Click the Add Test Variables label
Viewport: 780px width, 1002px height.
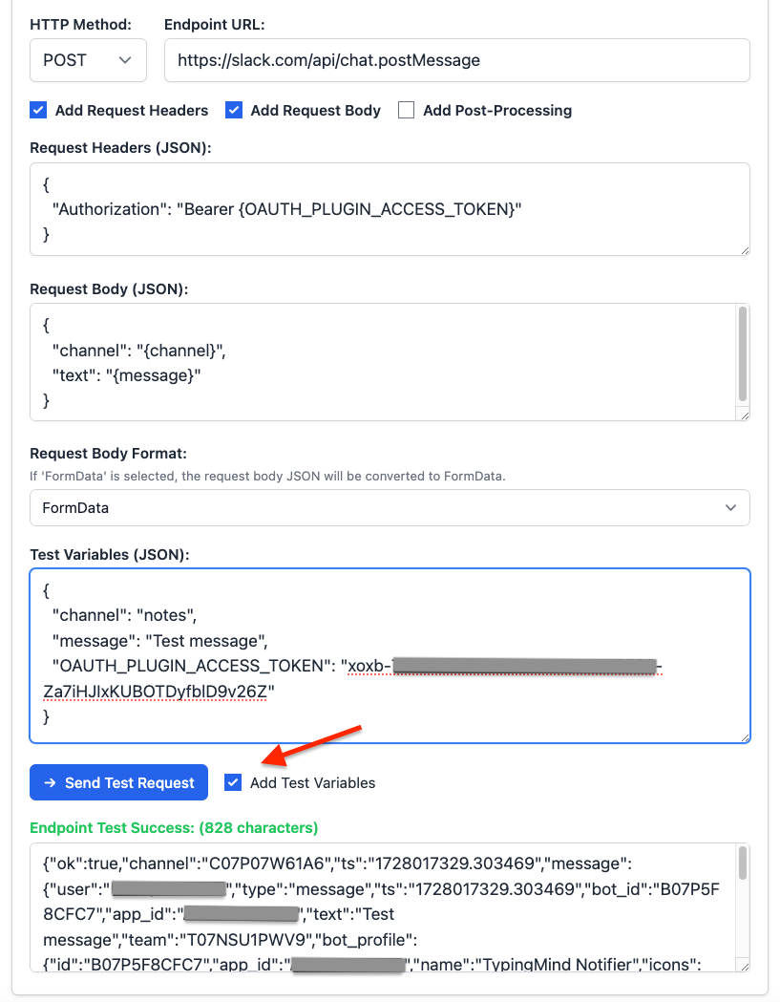pos(312,783)
